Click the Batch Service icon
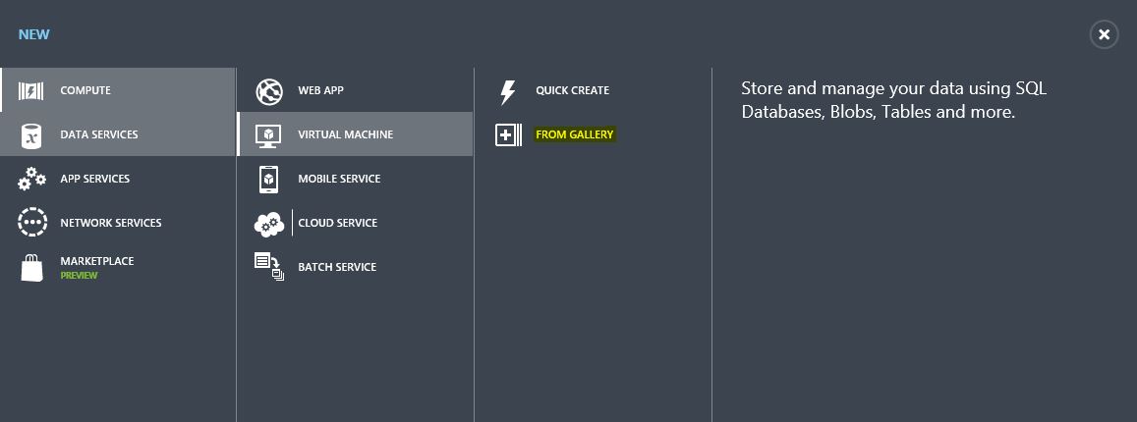 coord(269,266)
